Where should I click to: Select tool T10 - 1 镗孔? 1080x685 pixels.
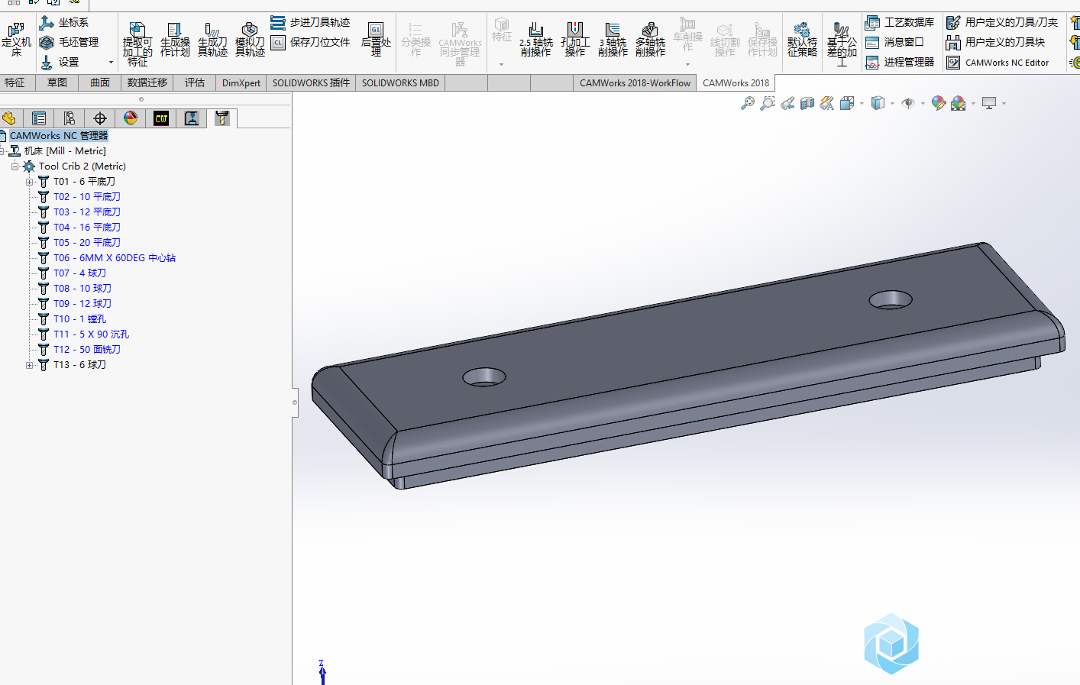[79, 318]
